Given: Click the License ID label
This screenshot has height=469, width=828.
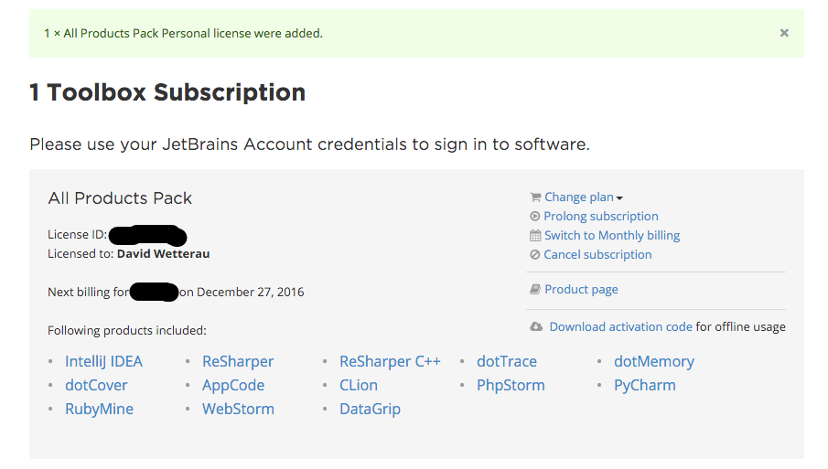Looking at the screenshot, I should click(x=77, y=234).
